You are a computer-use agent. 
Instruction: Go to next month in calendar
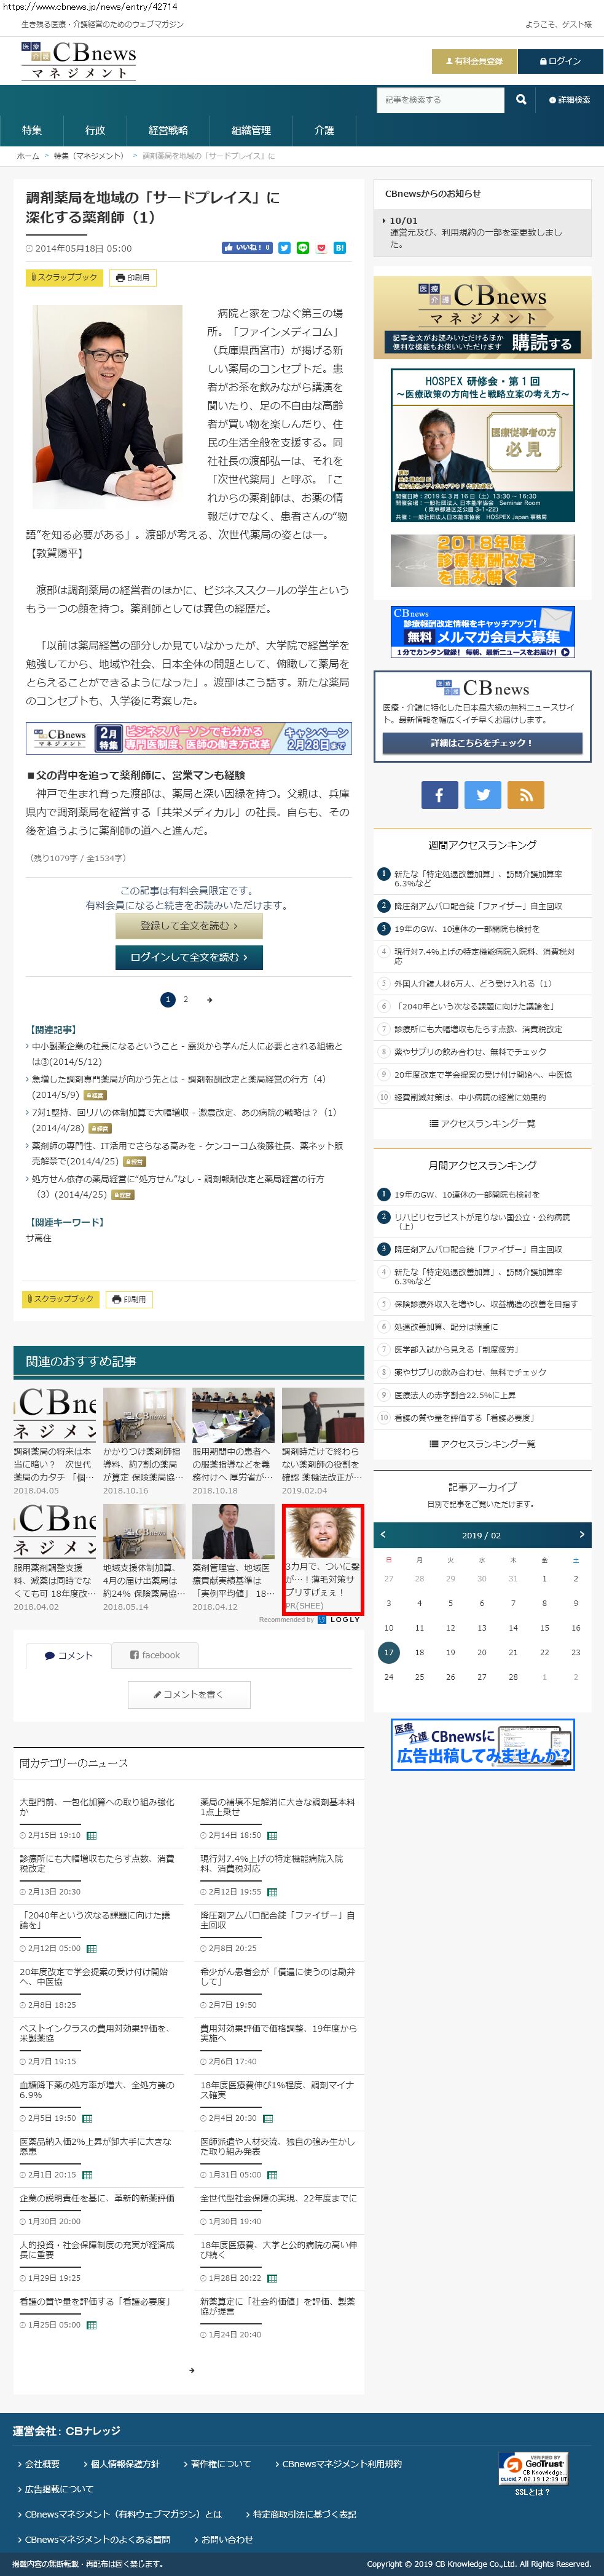coord(581,1534)
